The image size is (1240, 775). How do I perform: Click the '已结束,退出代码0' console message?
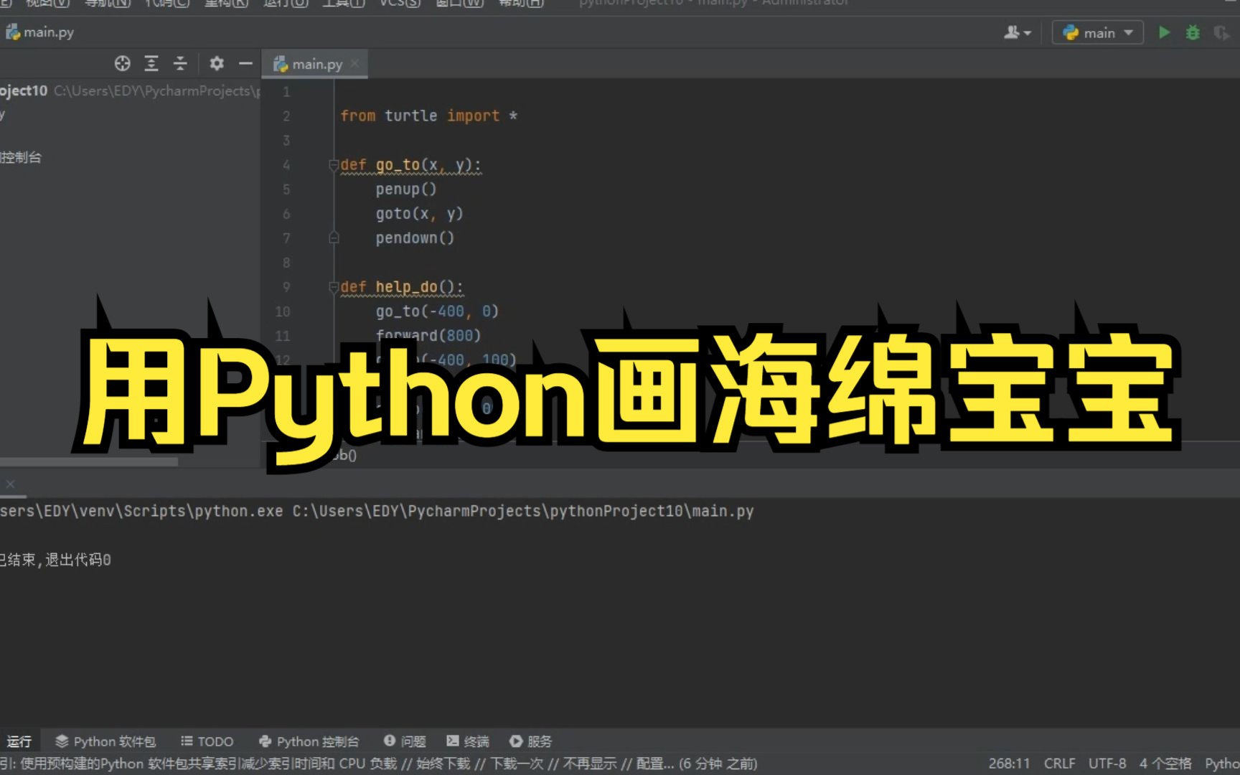[x=55, y=560]
